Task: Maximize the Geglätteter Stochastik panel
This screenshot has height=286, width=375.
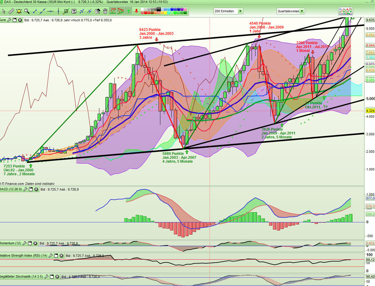Action: pos(52,277)
